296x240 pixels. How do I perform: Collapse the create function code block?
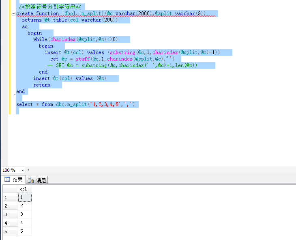(13, 13)
